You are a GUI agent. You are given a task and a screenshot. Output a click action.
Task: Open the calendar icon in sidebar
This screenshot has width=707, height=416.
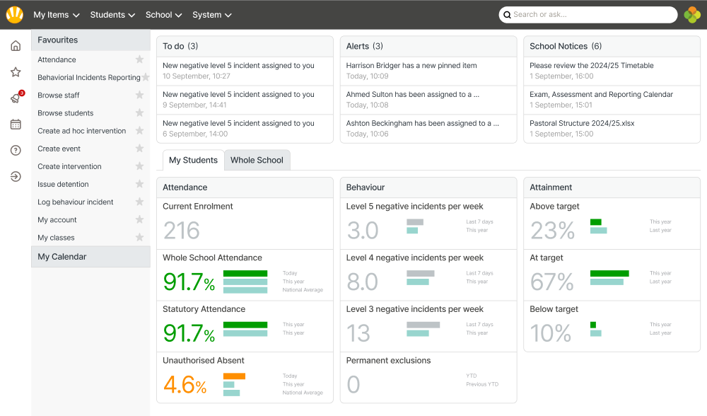[x=16, y=125]
